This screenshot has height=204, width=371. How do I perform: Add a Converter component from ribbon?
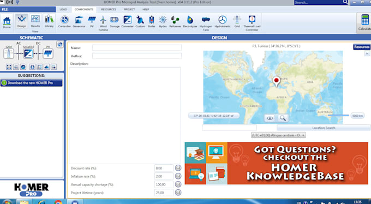128,22
